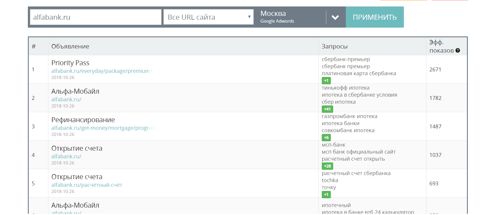
Task: Click the query "тинькофф ипотека"
Action: 346,88
